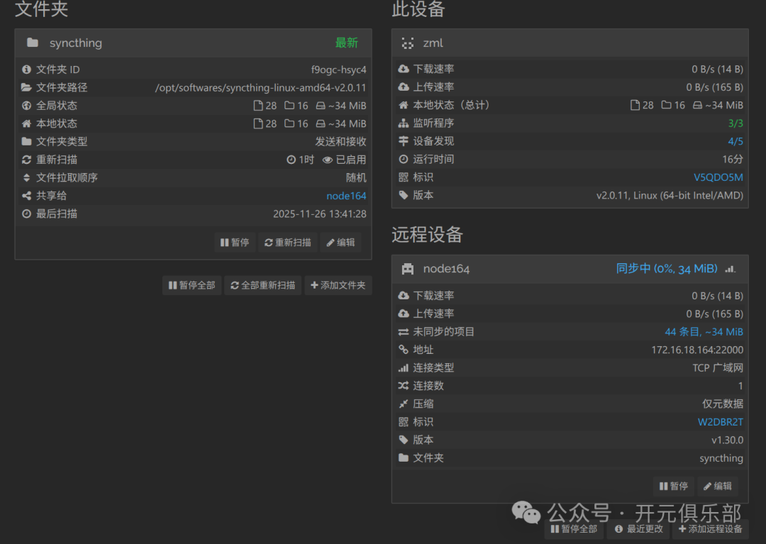Viewport: 766px width, 544px height.
Task: Click the node164 remote device icon
Action: 407,269
